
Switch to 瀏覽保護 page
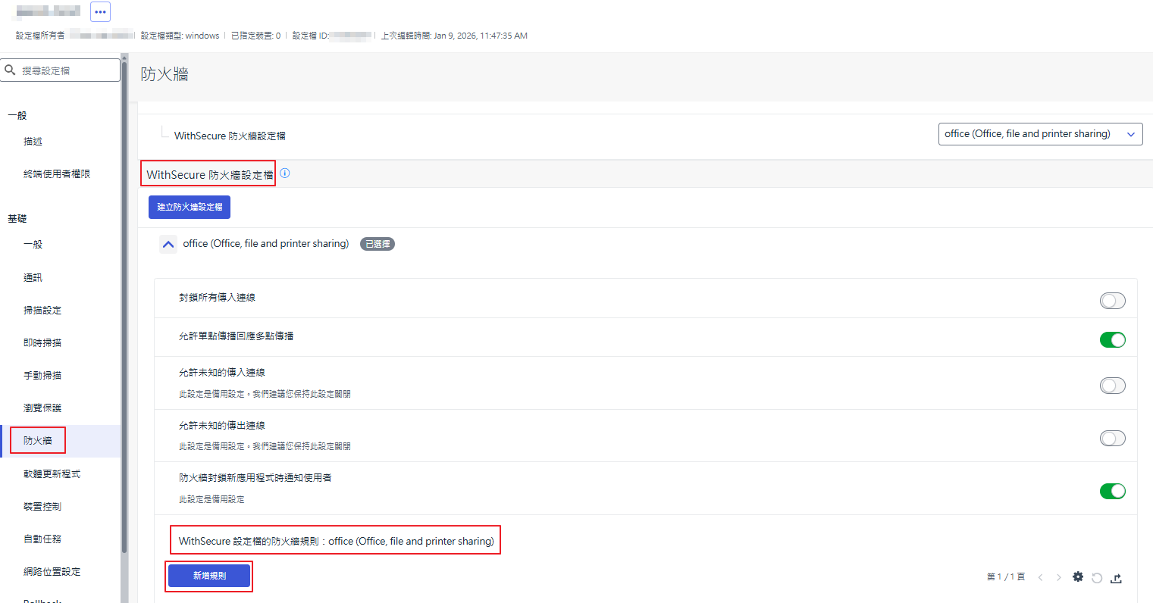pos(42,408)
